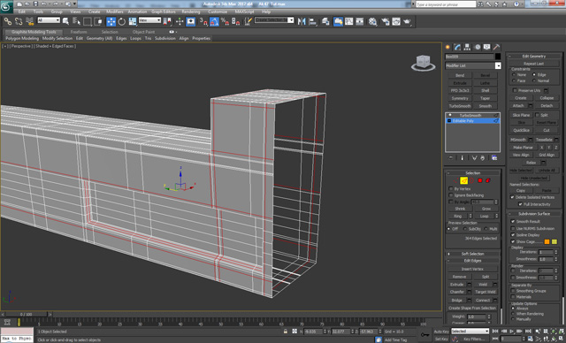Open the Customize menu
This screenshot has width=566, height=343.
point(218,11)
